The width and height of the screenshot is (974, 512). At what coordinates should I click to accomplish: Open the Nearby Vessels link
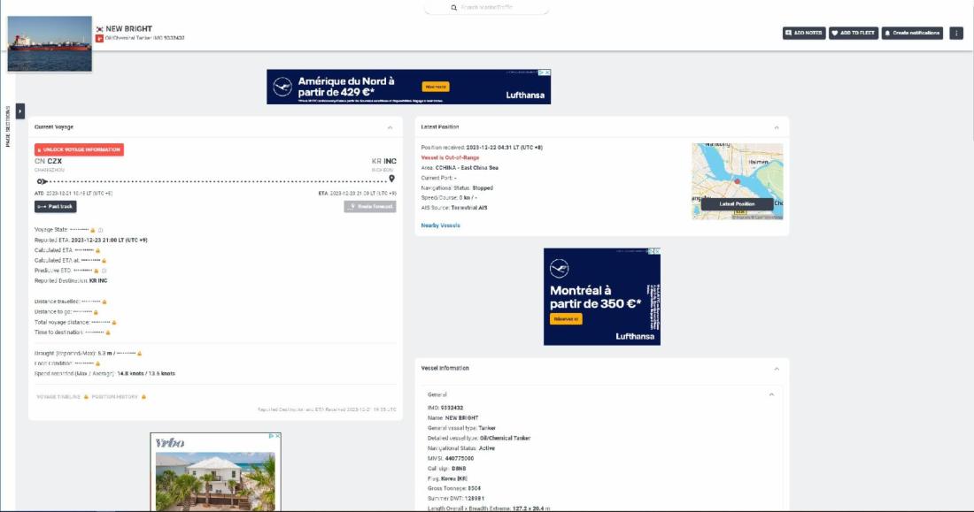(x=440, y=225)
